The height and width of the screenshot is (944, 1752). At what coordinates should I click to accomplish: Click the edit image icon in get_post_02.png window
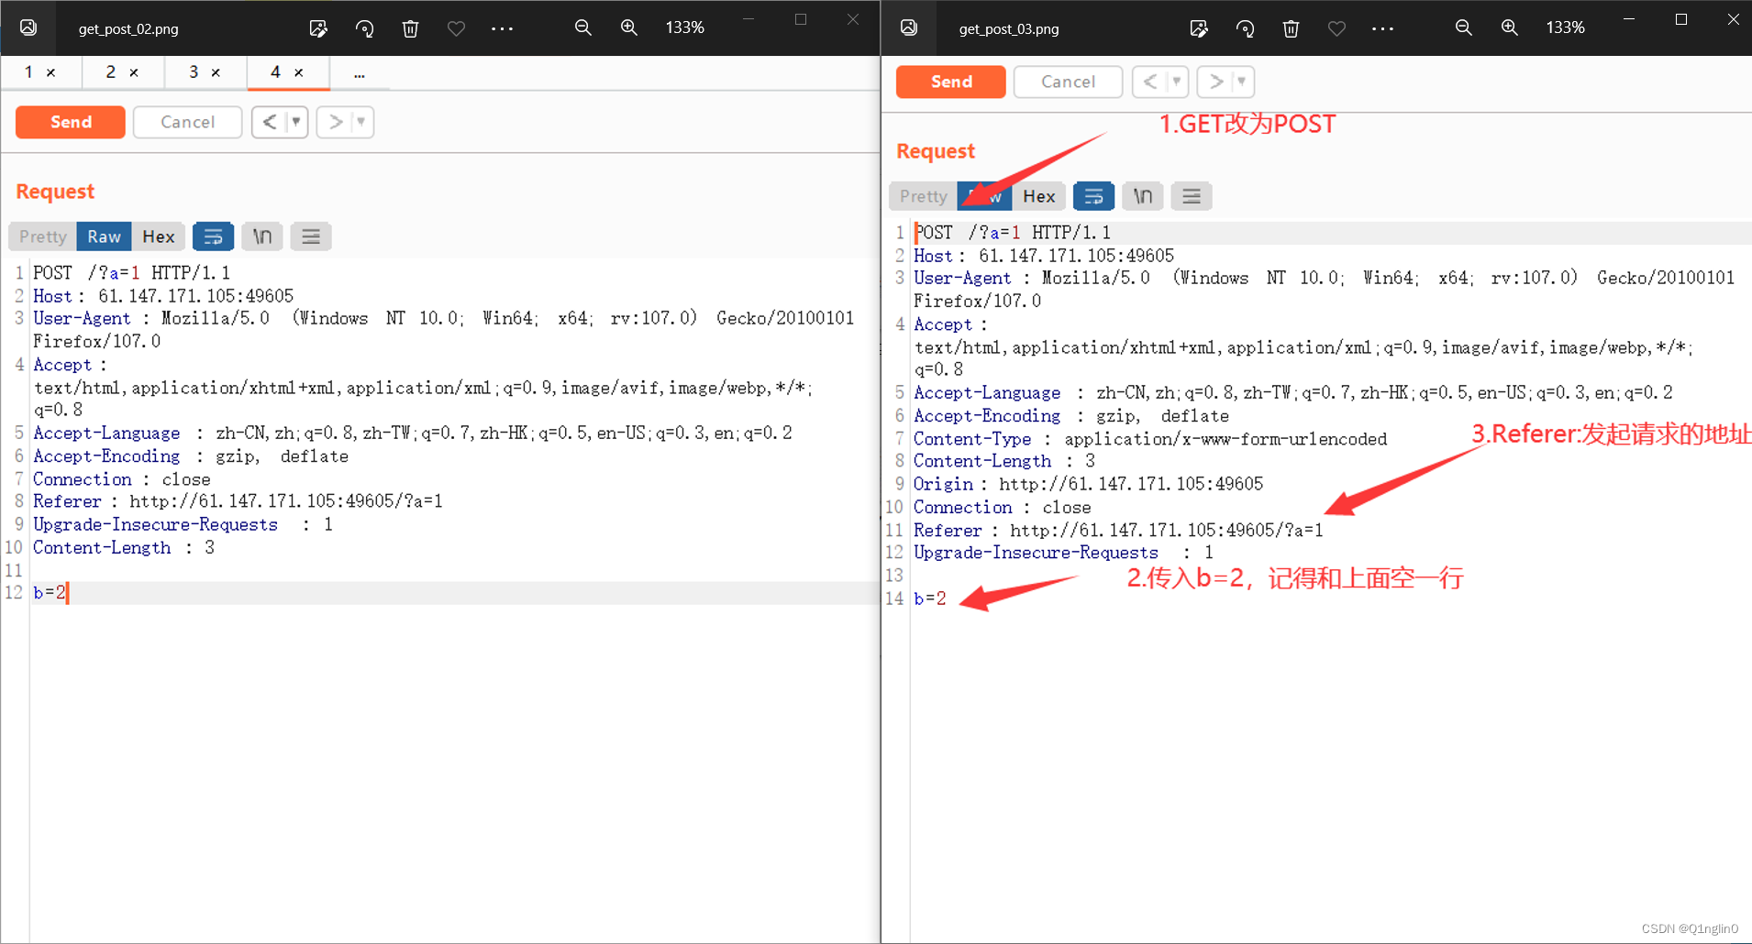318,28
